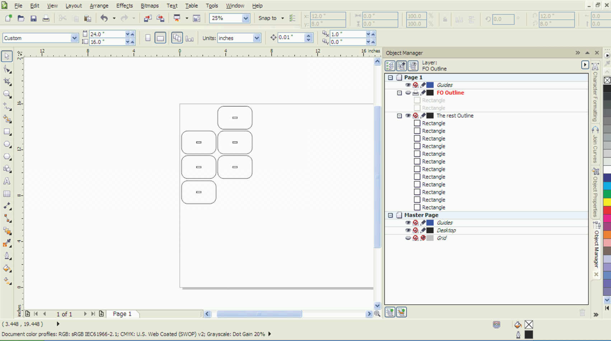Toggle editable pencil for Grid layer
611x341 pixels.
pos(423,238)
